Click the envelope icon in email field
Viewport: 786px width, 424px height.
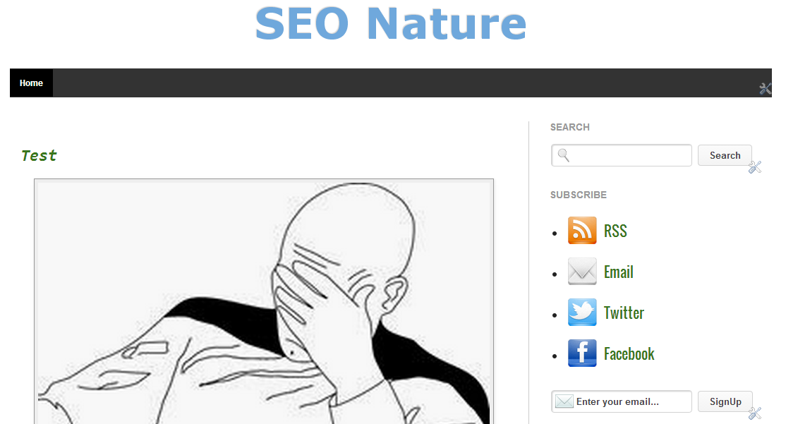564,401
